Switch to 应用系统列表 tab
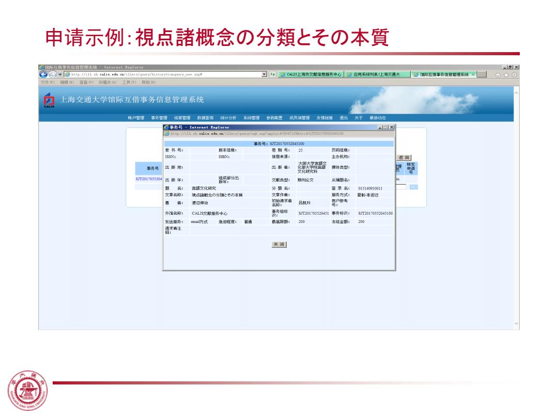This screenshot has width=558, height=418. 377,74
